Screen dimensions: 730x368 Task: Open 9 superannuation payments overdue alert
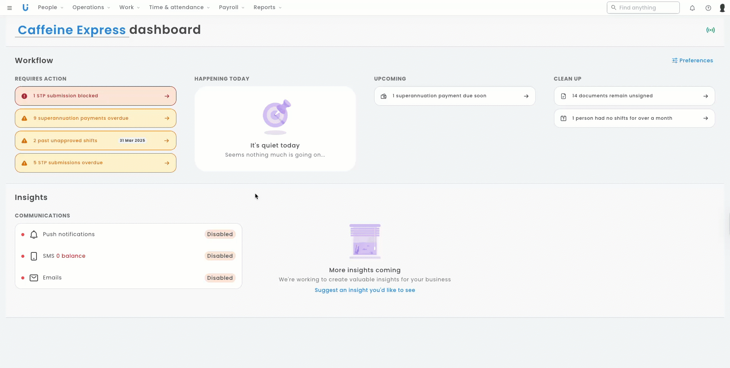pos(95,118)
